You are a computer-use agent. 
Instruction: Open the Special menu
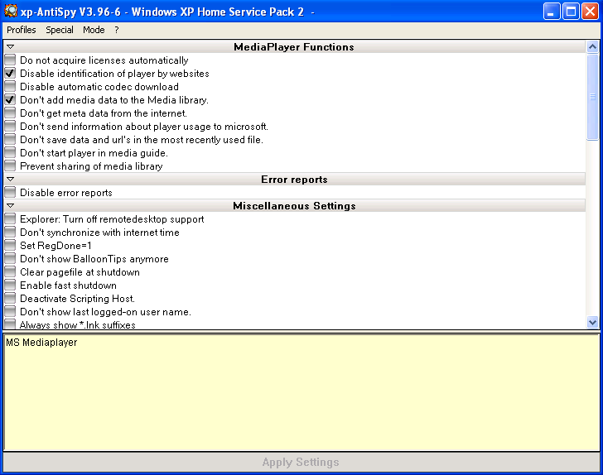click(60, 30)
